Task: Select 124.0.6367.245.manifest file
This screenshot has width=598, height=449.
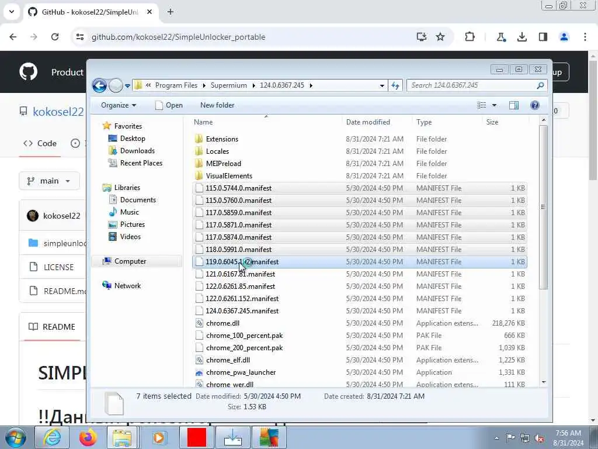Action: pos(360,311)
